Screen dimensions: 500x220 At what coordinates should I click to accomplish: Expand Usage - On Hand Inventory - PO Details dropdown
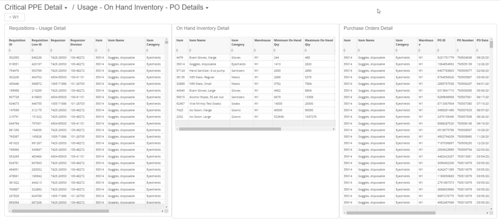(207, 8)
